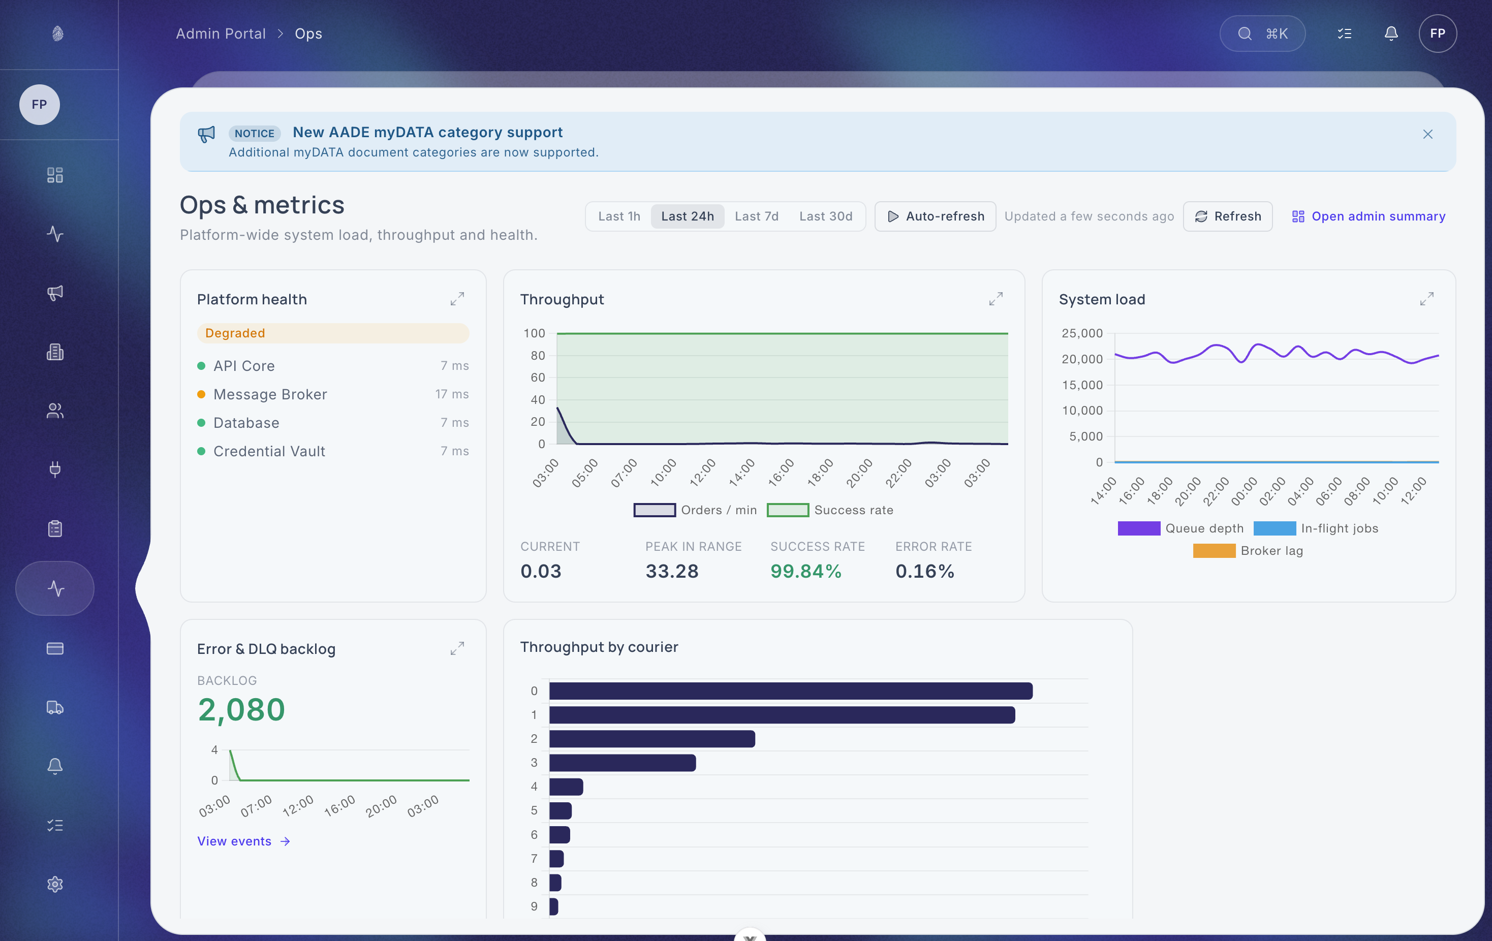Viewport: 1492px width, 941px height.
Task: Go to Admin Portal breadcrumb
Action: point(221,34)
